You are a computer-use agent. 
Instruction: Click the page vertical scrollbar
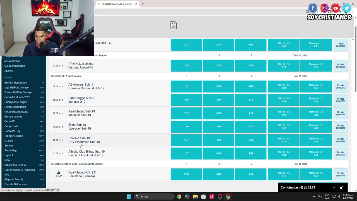click(356, 59)
